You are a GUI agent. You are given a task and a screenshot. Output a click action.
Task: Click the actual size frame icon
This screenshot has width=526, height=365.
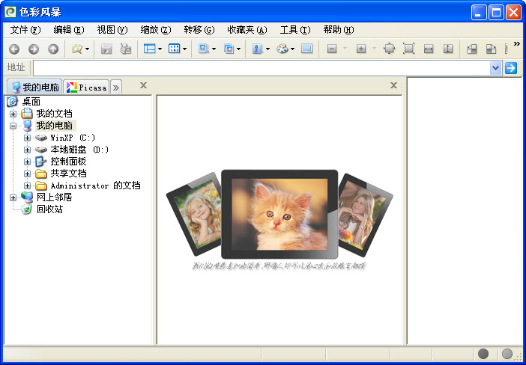pos(408,49)
